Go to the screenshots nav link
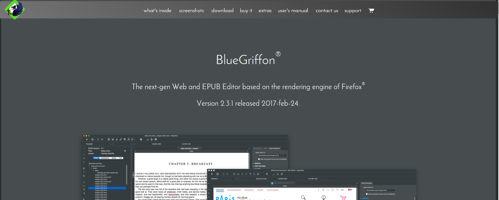The image size is (499, 200). (191, 10)
